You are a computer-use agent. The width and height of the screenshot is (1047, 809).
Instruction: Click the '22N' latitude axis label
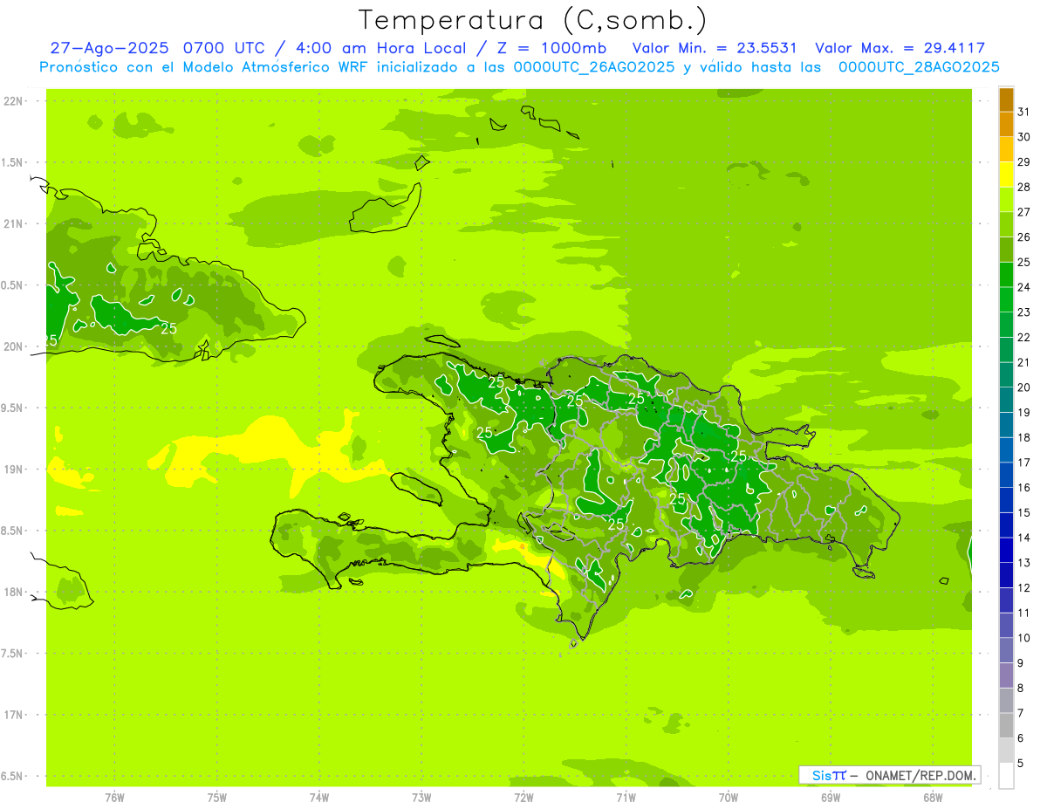point(15,101)
